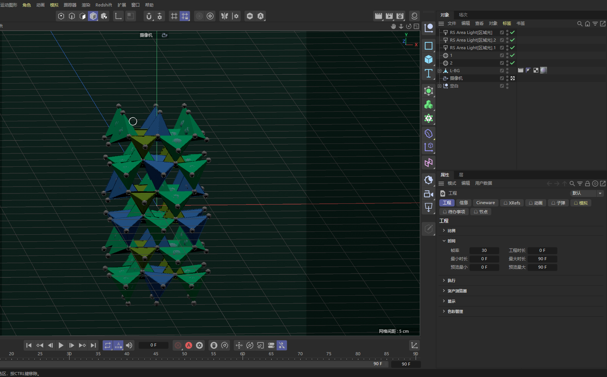Toggle visibility dots for 摄像机 object

pos(507,78)
